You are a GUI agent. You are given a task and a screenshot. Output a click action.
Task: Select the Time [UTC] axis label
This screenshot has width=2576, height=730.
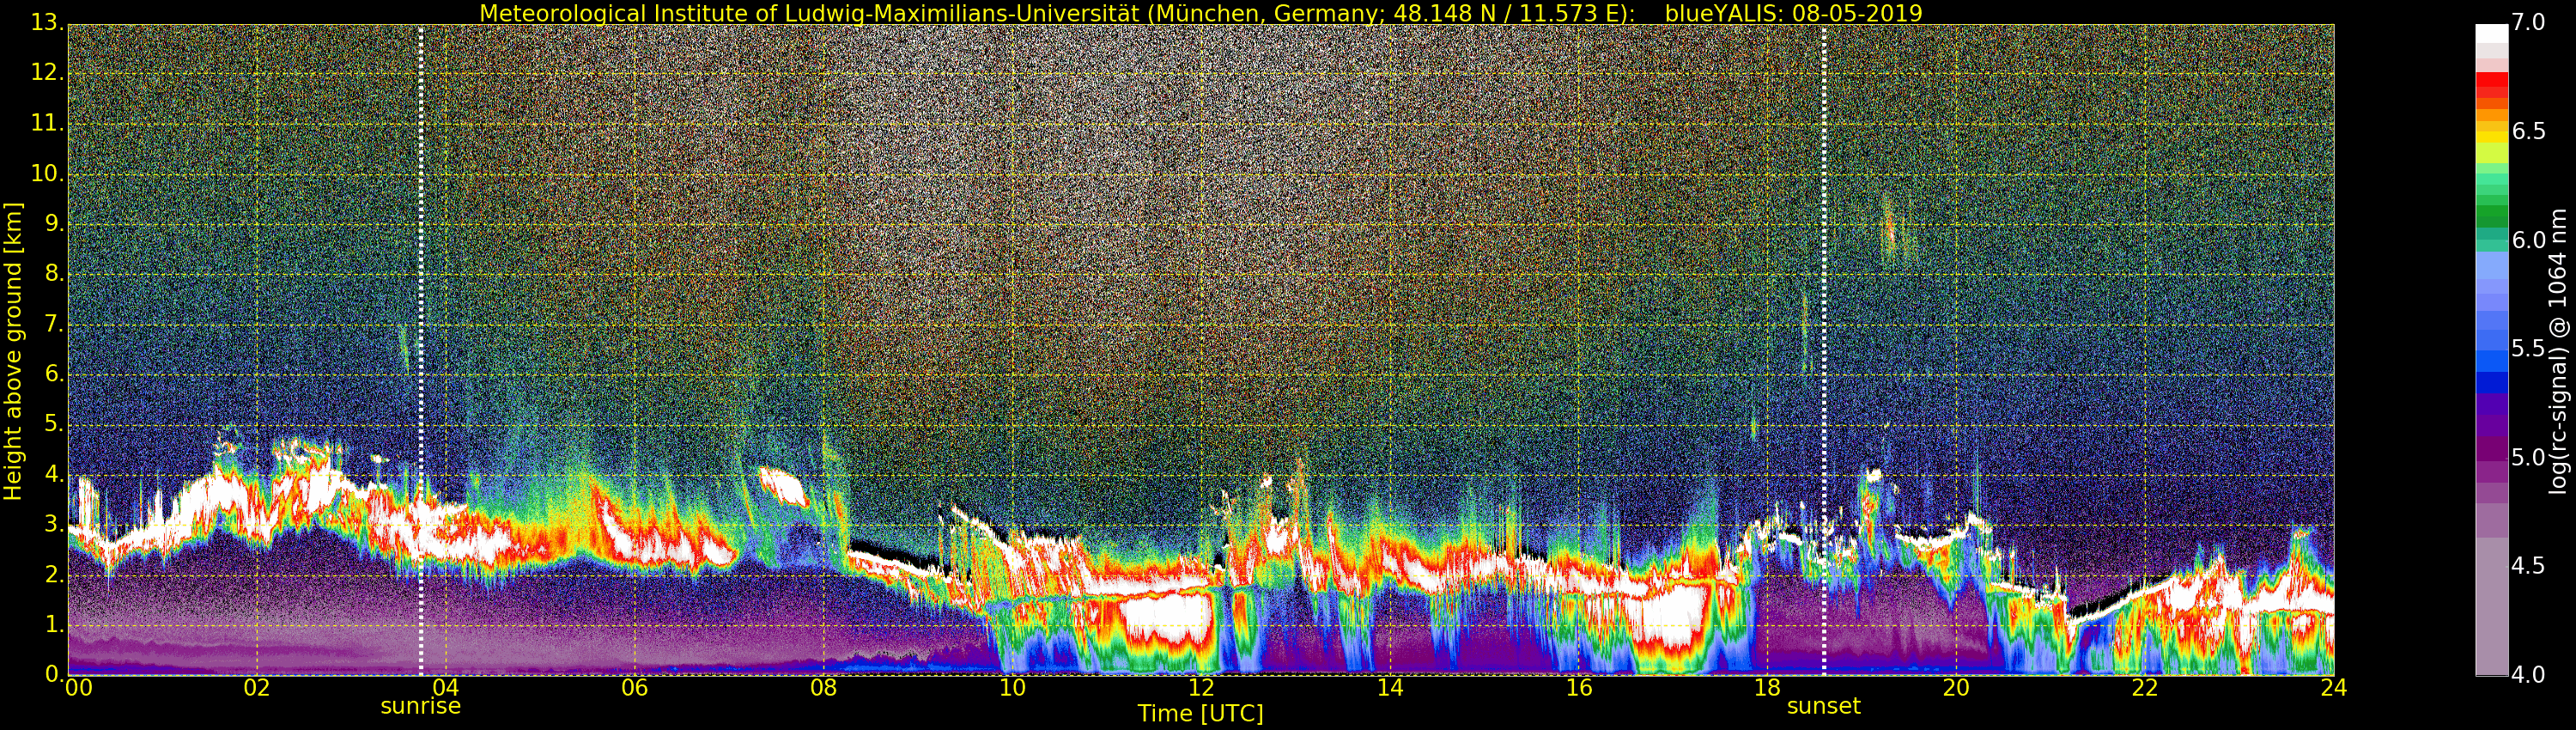pyautogui.click(x=1200, y=714)
